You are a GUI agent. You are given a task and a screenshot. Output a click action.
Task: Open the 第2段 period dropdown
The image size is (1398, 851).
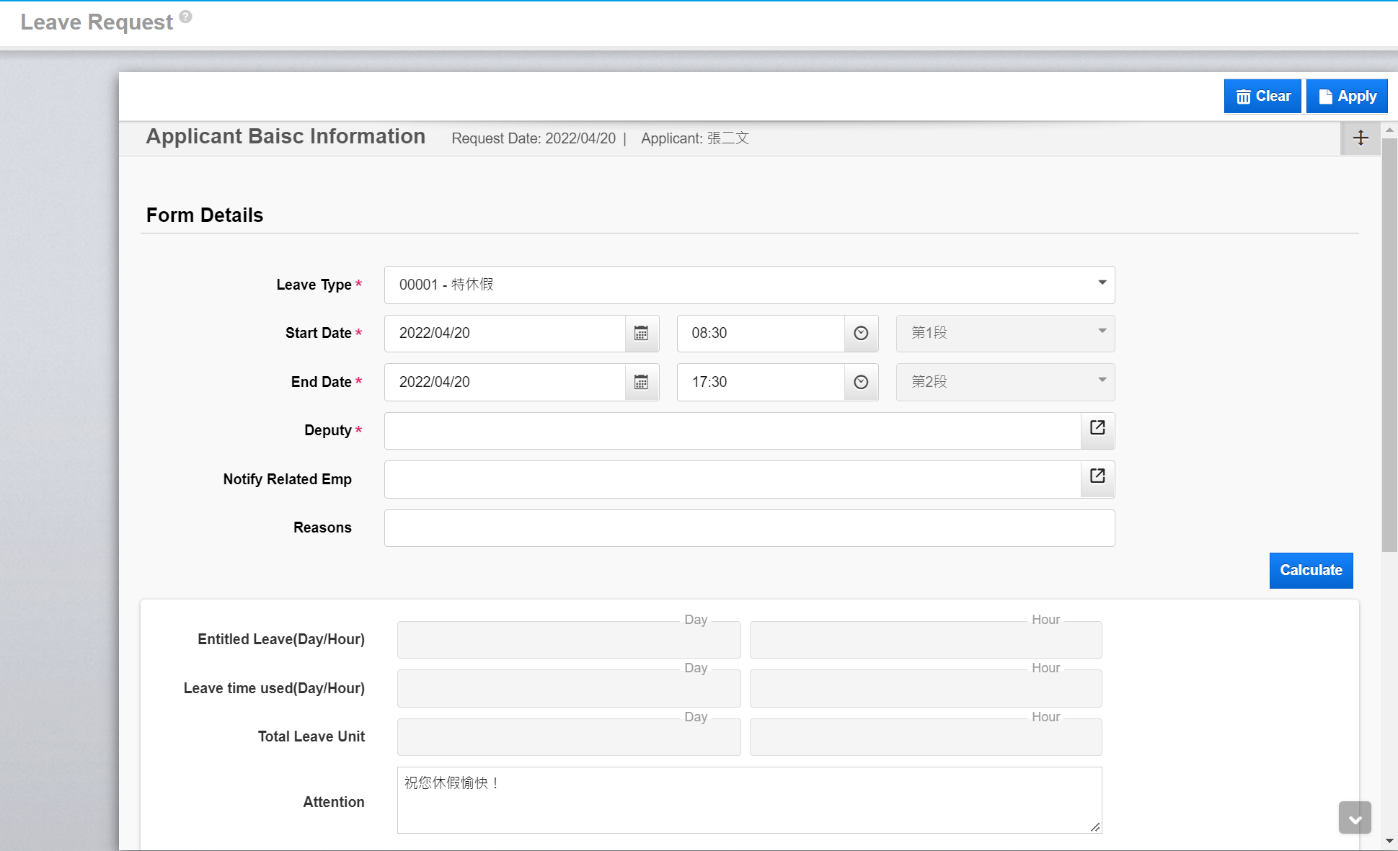click(x=1005, y=382)
